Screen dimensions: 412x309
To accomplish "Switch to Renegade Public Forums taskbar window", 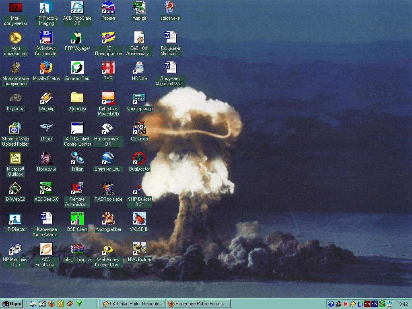I will (x=199, y=304).
